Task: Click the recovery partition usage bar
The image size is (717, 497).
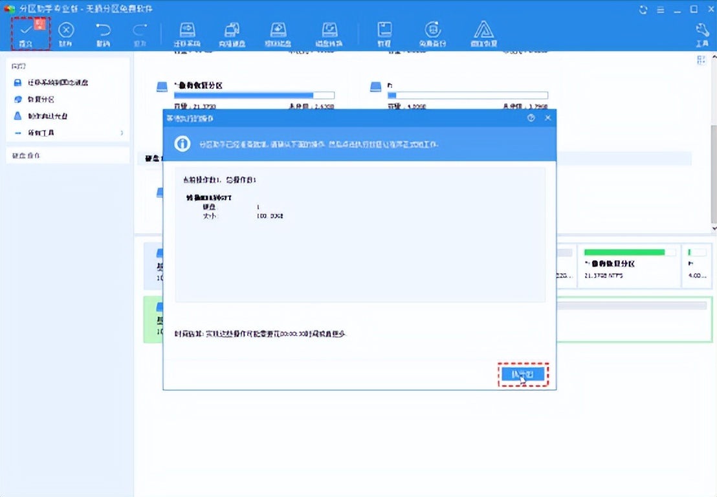Action: (x=254, y=95)
